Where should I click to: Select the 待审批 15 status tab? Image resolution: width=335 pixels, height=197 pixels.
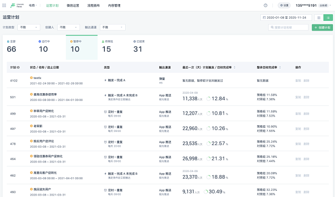pyautogui.click(x=113, y=47)
